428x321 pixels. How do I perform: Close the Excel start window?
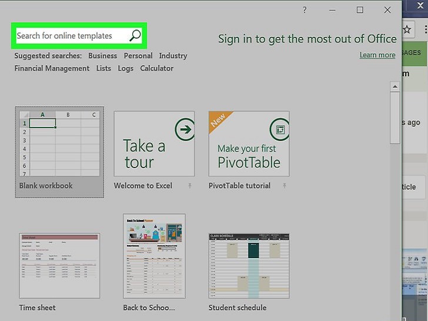(387, 10)
